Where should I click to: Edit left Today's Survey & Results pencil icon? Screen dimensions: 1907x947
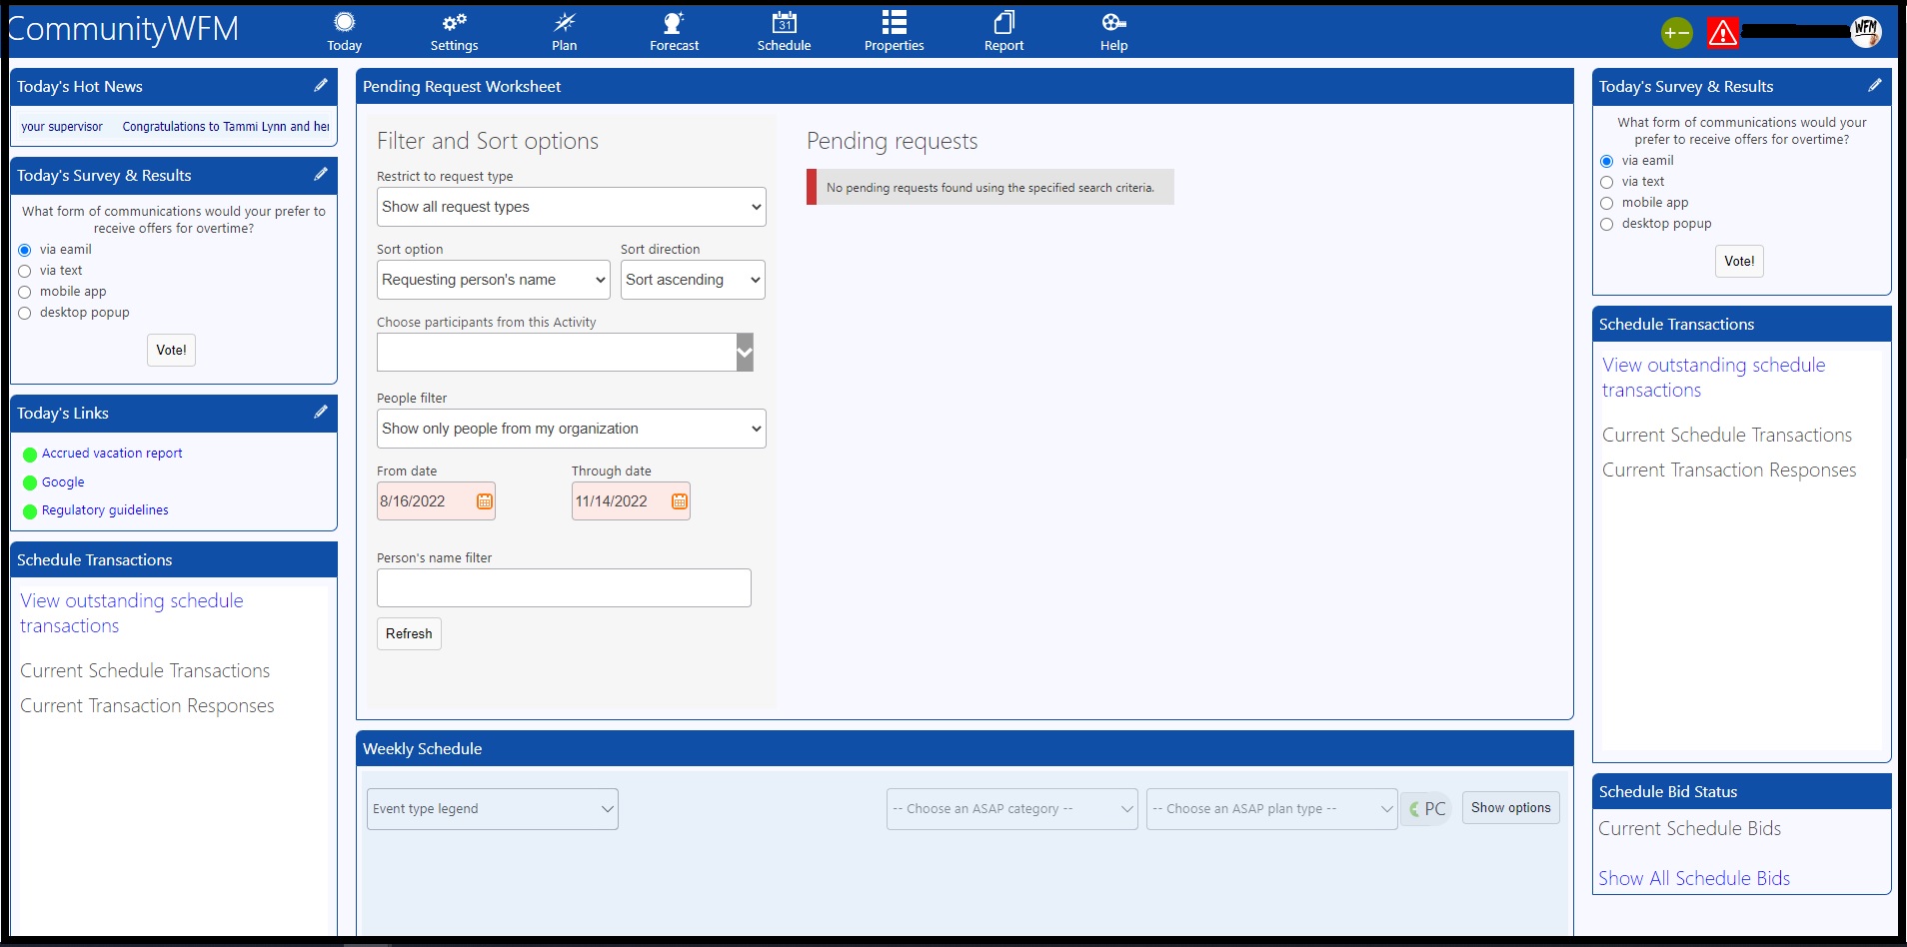[x=321, y=174]
